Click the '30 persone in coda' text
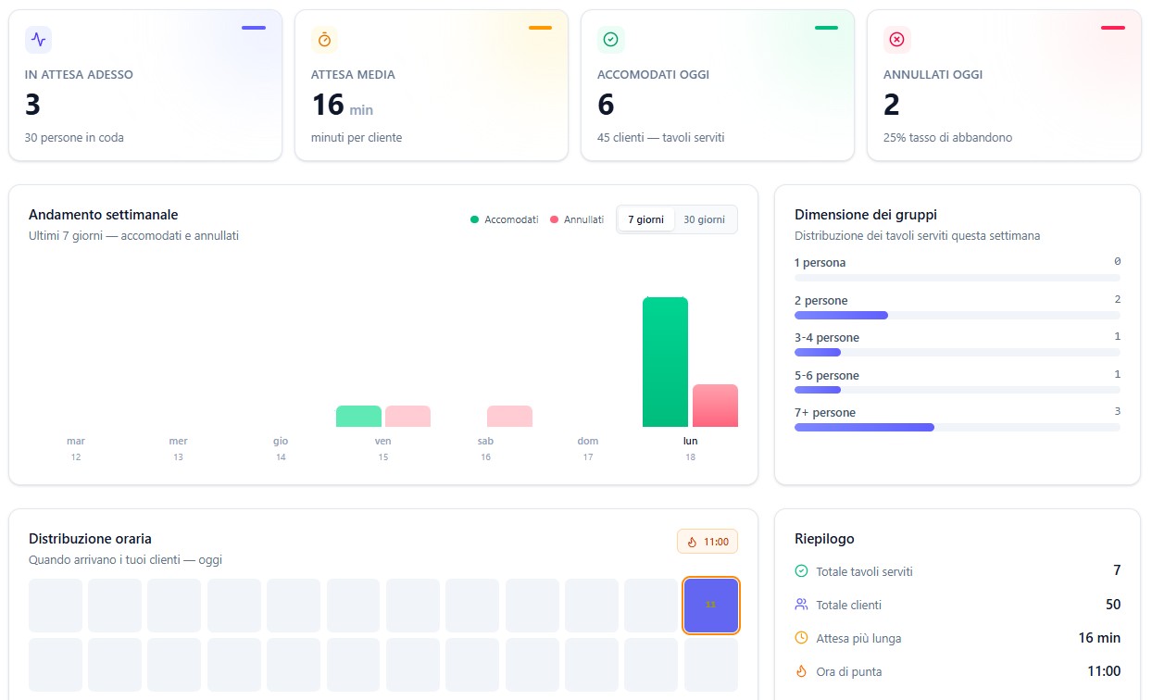This screenshot has width=1152, height=700. pyautogui.click(x=74, y=138)
